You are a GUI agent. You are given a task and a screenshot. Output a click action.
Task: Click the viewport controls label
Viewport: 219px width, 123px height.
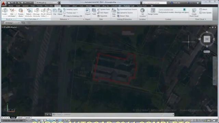pos(9,27)
